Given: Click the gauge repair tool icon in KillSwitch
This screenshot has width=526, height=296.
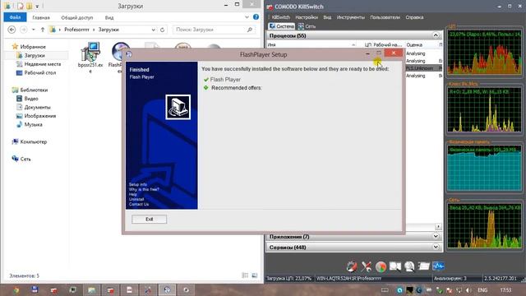Looking at the screenshot, I should [x=352, y=266].
